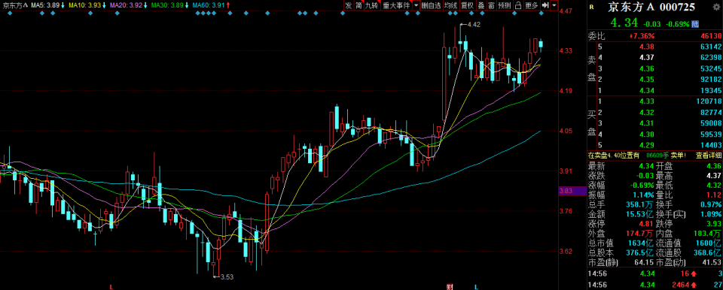Open the 更多 more options menu
This screenshot has width=723, height=290.
point(532,5)
